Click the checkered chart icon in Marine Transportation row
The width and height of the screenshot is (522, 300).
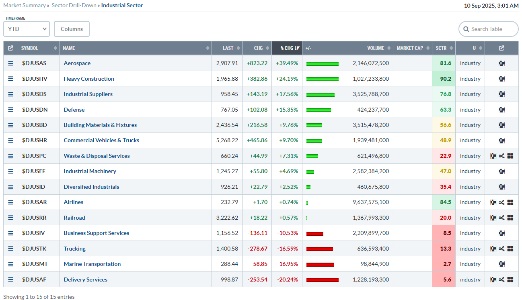pyautogui.click(x=501, y=264)
